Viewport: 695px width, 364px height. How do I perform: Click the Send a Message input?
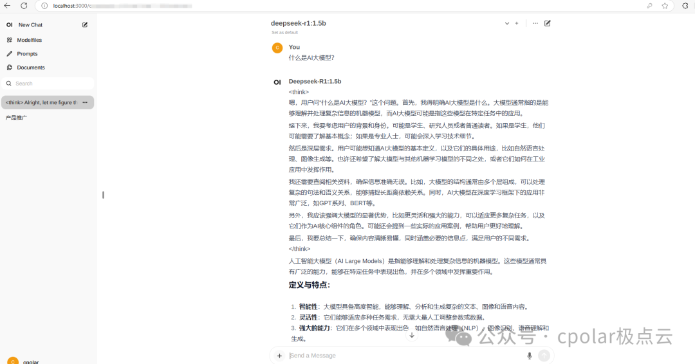(x=405, y=356)
